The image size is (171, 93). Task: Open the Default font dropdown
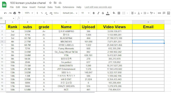pyautogui.click(x=70, y=13)
